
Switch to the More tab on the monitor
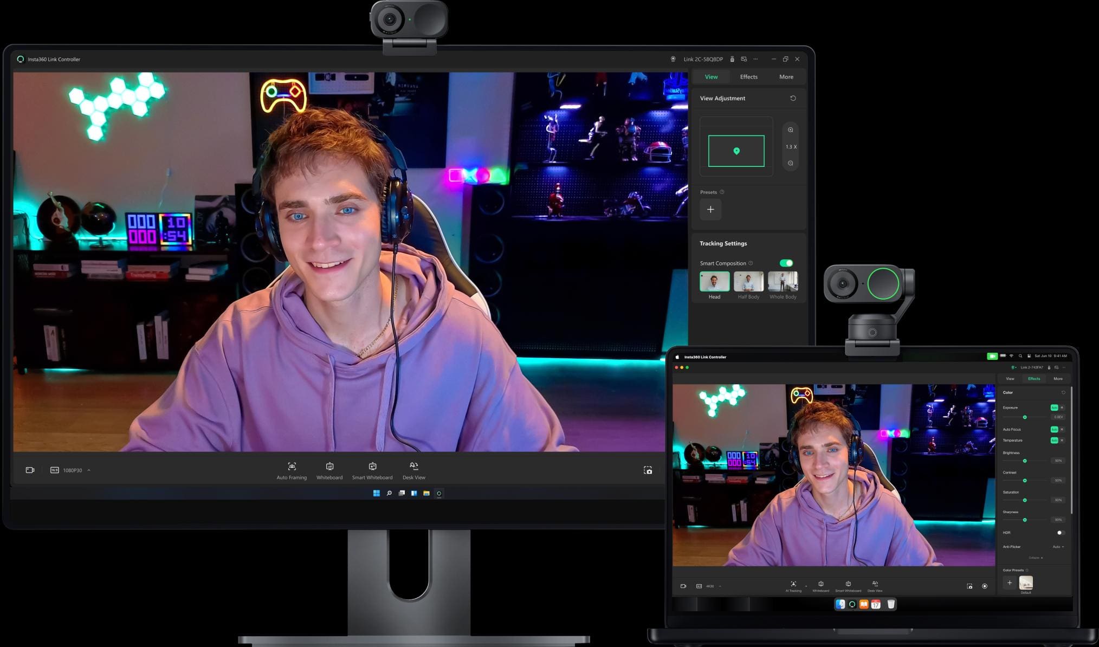click(786, 77)
